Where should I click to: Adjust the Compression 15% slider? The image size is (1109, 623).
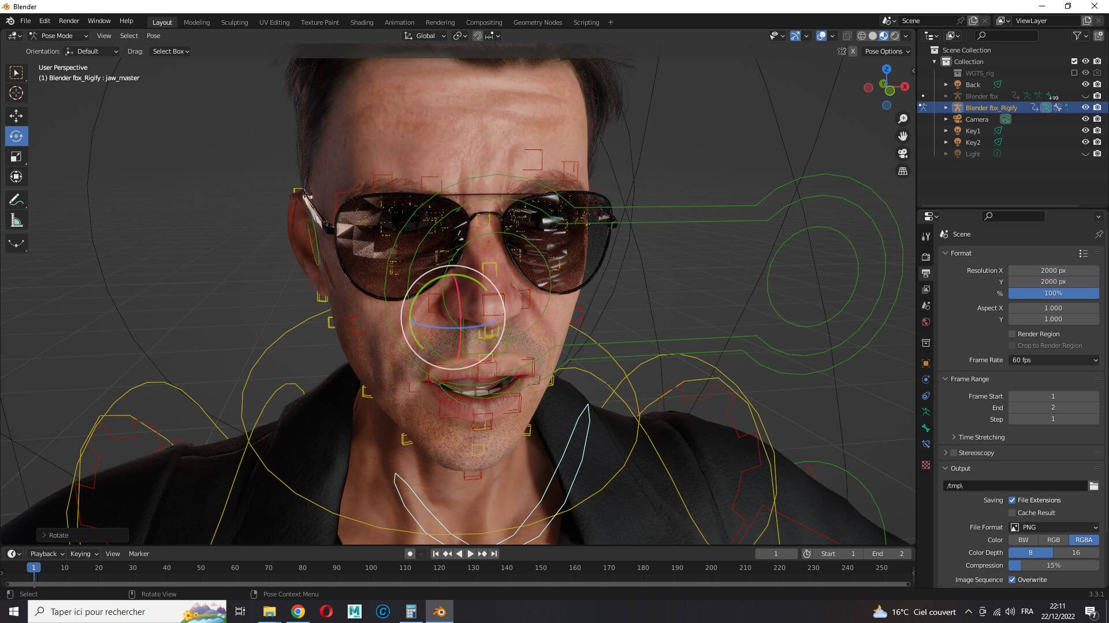pos(1053,565)
